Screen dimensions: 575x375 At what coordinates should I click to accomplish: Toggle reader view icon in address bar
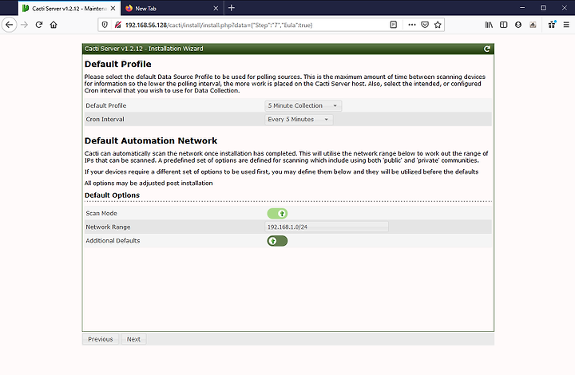click(394, 25)
